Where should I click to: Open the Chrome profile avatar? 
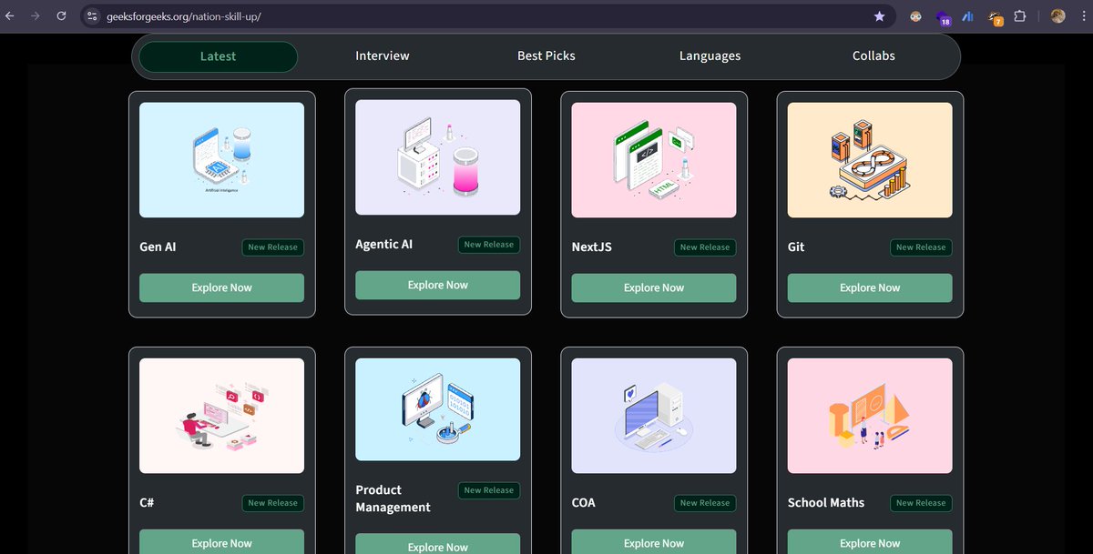coord(1057,16)
